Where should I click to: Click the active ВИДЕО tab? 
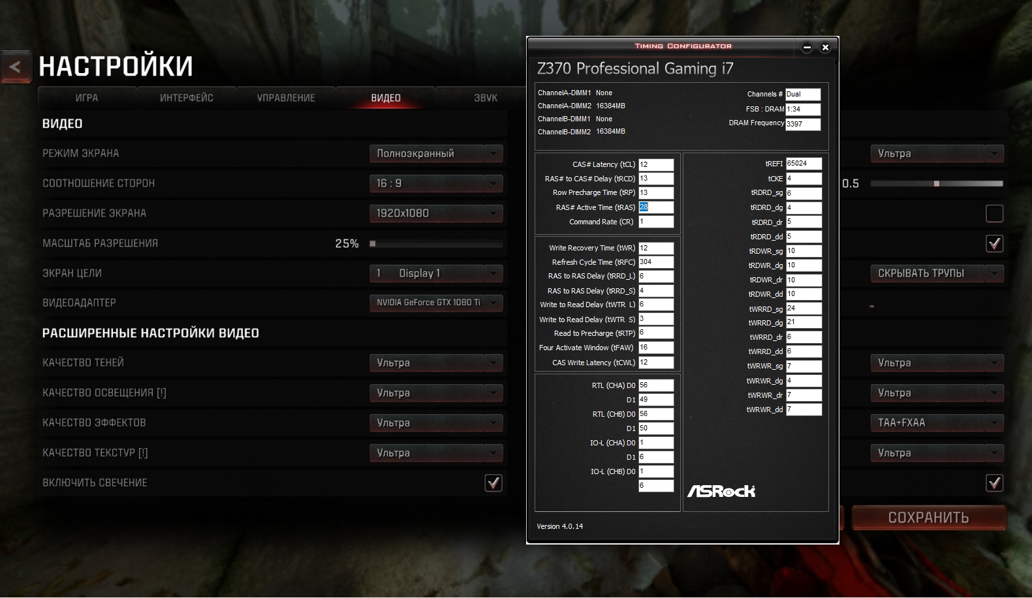coord(386,98)
